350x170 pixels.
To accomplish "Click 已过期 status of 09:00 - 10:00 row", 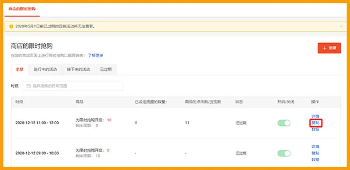I will [241, 153].
